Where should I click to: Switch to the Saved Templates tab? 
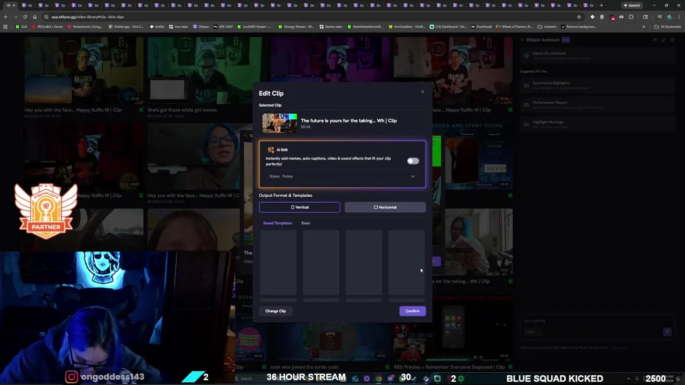tap(277, 223)
